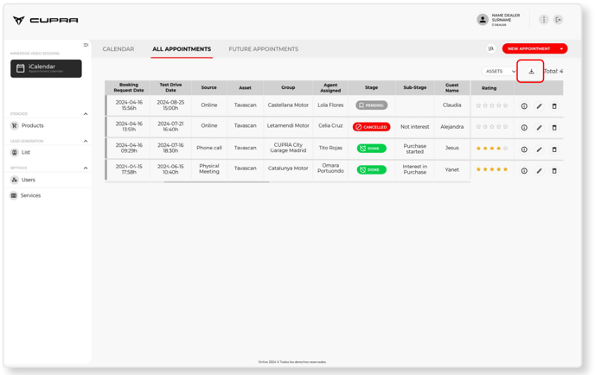Delete Yanet's appointment row
This screenshot has height=375, width=595.
click(554, 171)
